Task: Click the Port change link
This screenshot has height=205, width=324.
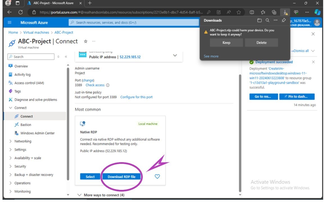Action: pyautogui.click(x=88, y=80)
